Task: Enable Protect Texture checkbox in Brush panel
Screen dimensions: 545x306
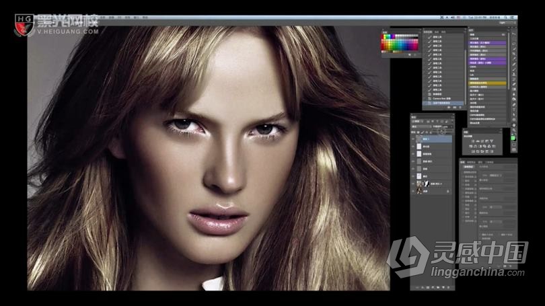Action: (464, 221)
